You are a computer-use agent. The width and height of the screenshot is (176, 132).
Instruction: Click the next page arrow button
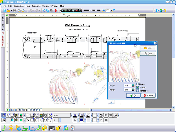coord(32,110)
